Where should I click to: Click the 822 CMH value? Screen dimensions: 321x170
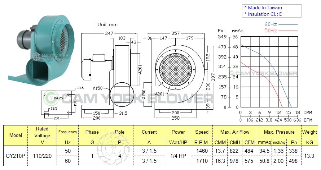[x=234, y=151]
